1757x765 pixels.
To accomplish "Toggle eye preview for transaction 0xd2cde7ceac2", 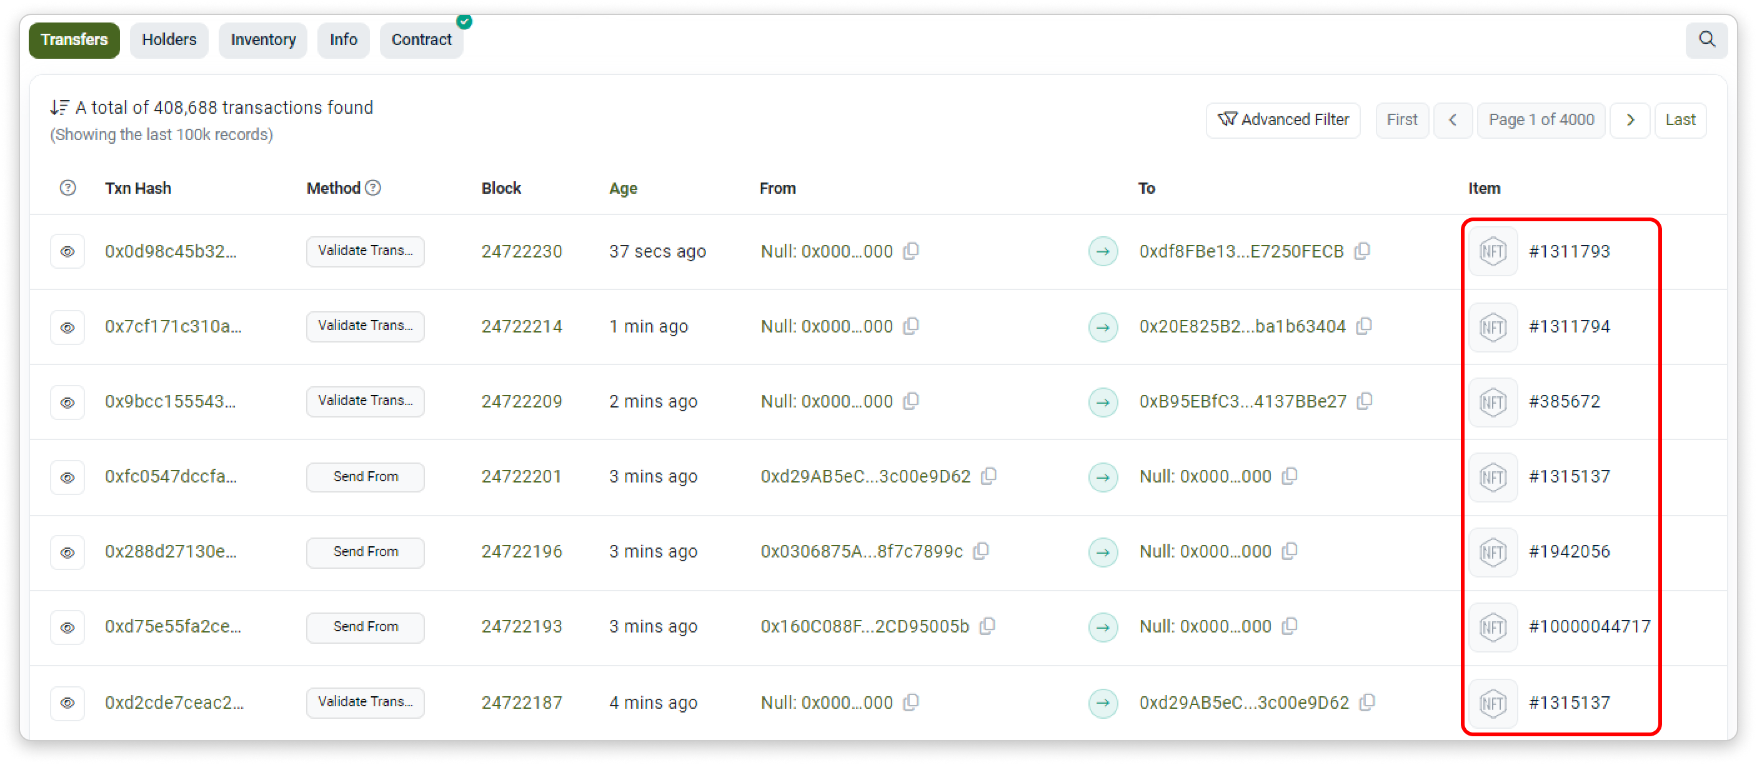I will (67, 703).
